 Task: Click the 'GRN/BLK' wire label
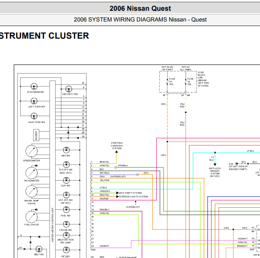[x=123, y=166]
